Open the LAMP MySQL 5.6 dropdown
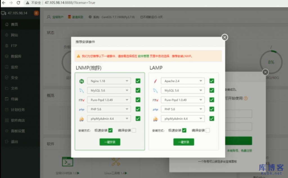The image size is (288, 178). click(x=183, y=90)
